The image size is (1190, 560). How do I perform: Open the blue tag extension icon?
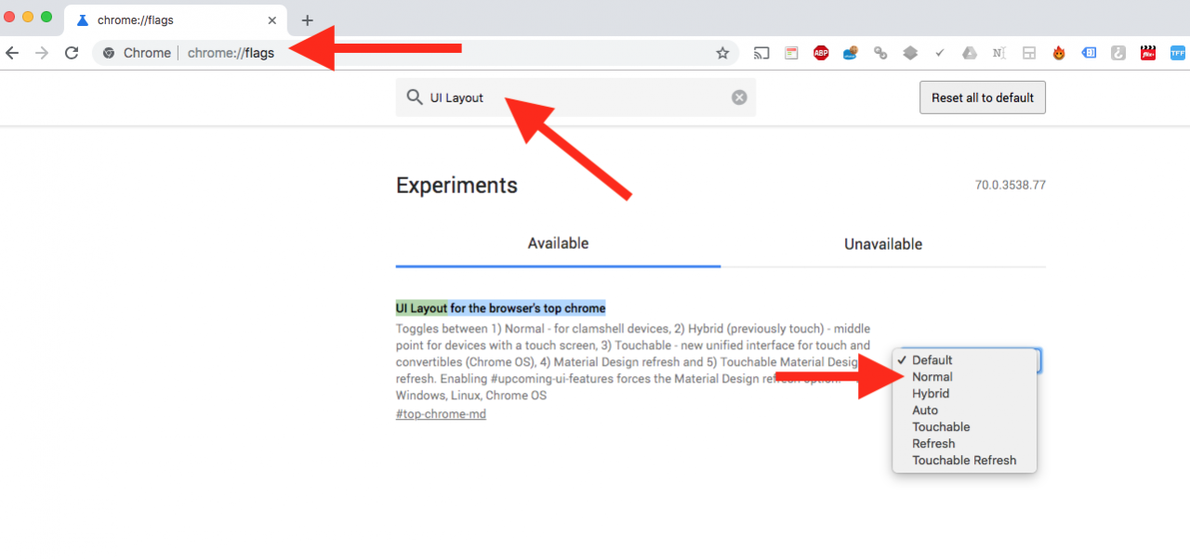[x=1089, y=53]
